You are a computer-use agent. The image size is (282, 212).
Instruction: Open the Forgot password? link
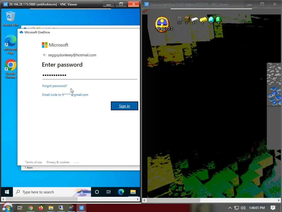(x=55, y=86)
